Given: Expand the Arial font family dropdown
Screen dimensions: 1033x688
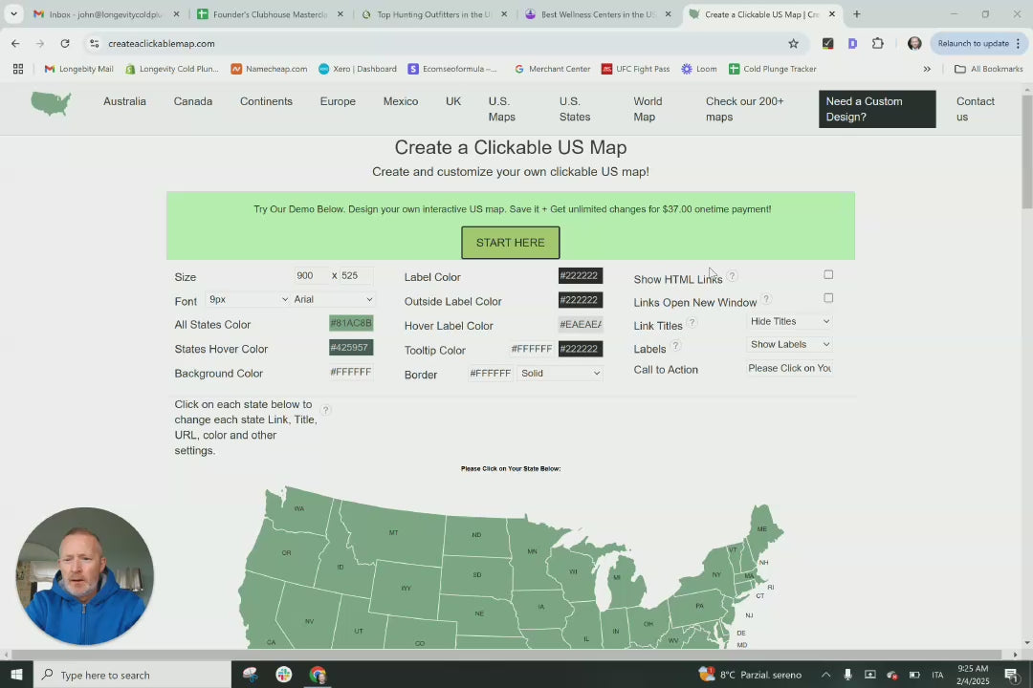Looking at the screenshot, I should (x=333, y=299).
